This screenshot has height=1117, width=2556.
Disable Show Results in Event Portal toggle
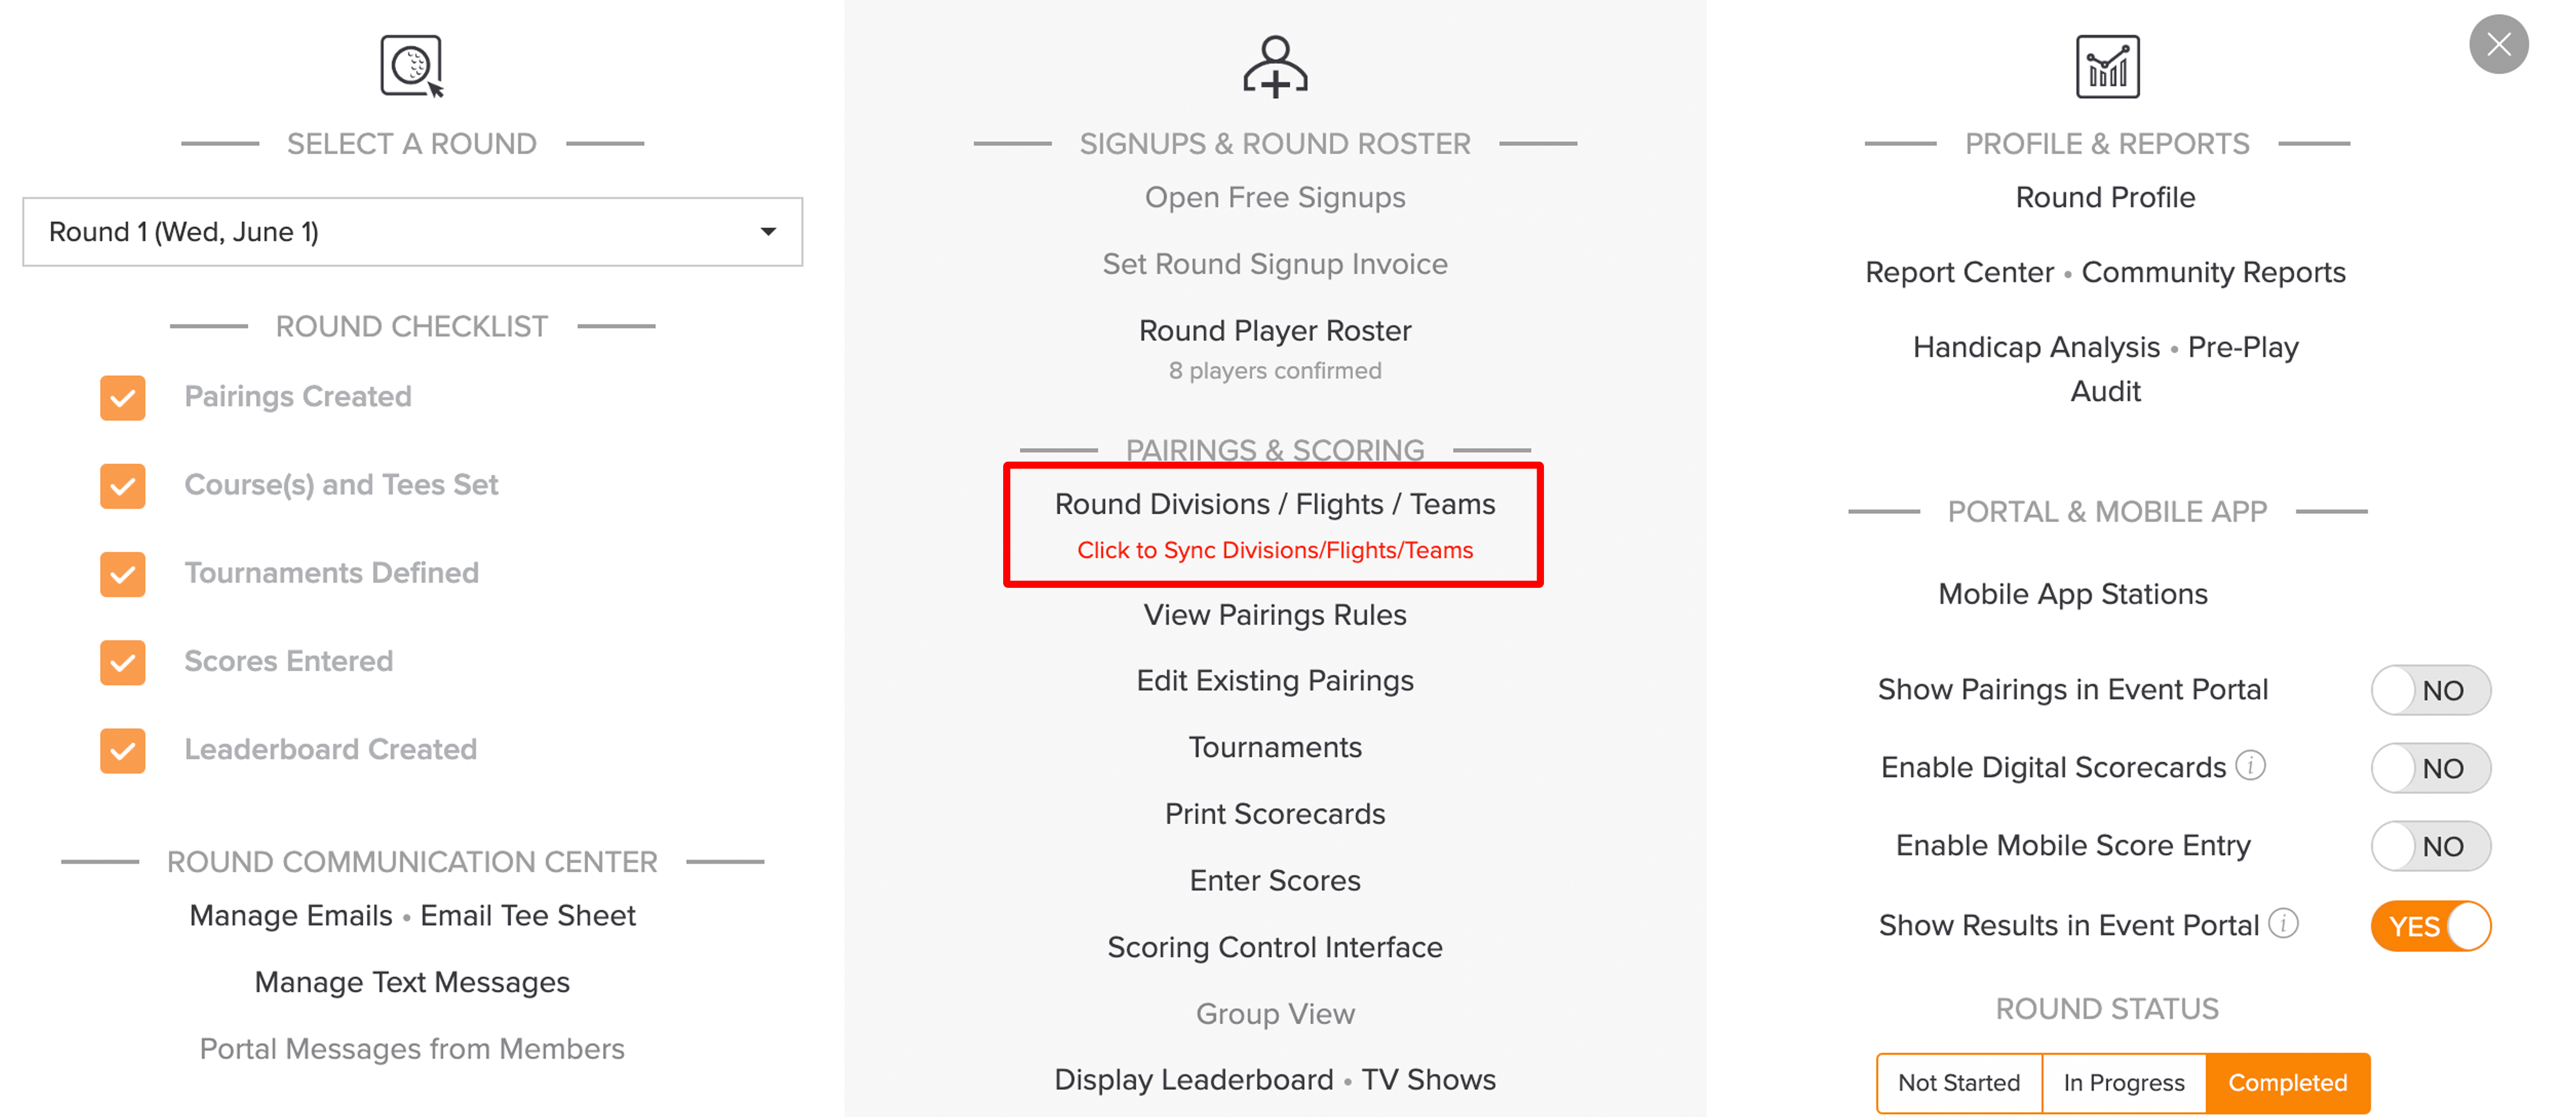2430,927
